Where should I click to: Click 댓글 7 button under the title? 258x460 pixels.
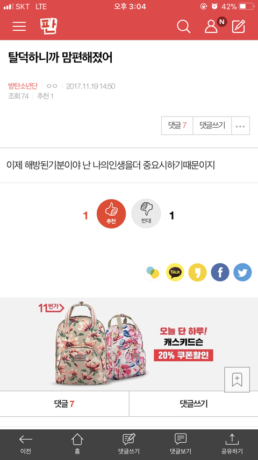(x=177, y=126)
